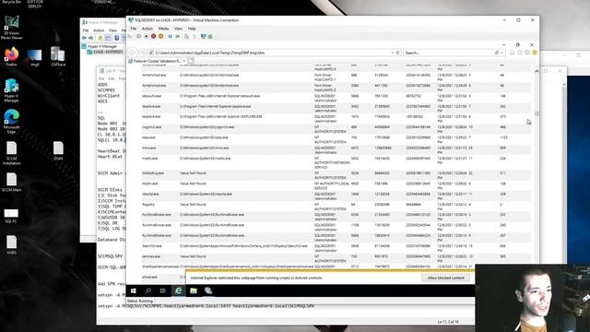Click Checkpoint toolbar icon
The image size is (590, 332).
point(186,37)
